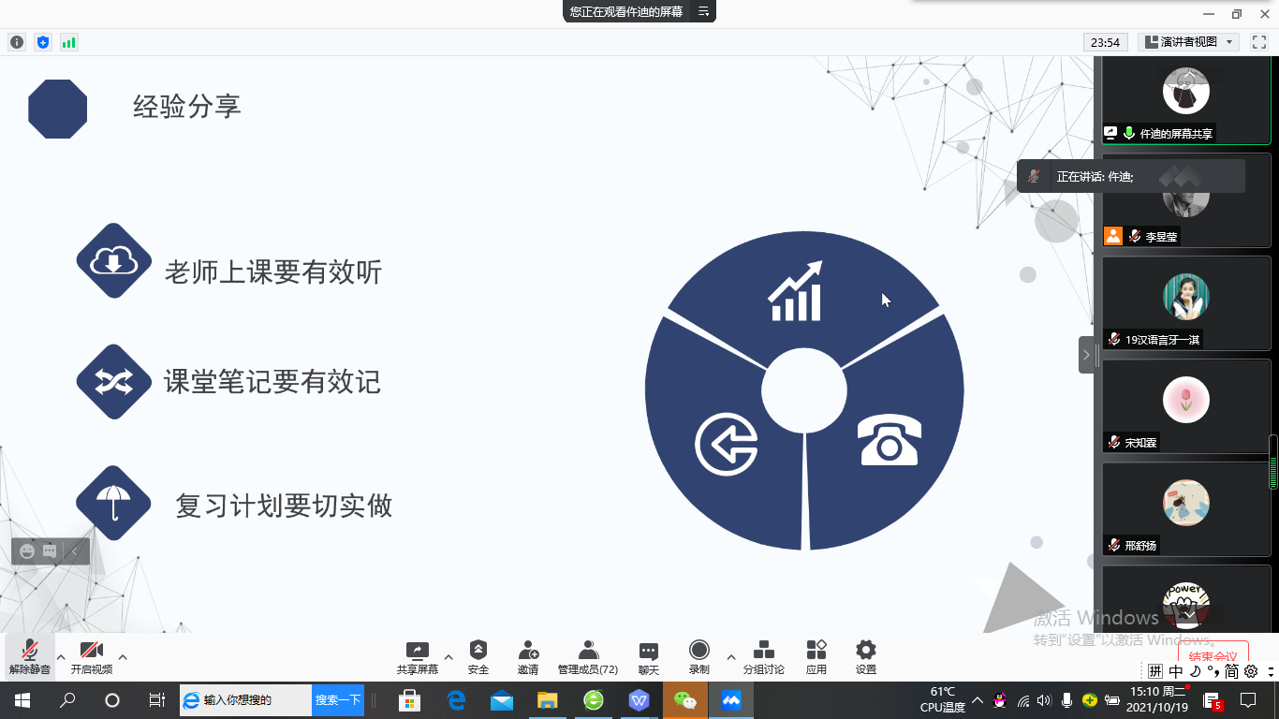Turn on camera with 开启视频 button

point(91,656)
